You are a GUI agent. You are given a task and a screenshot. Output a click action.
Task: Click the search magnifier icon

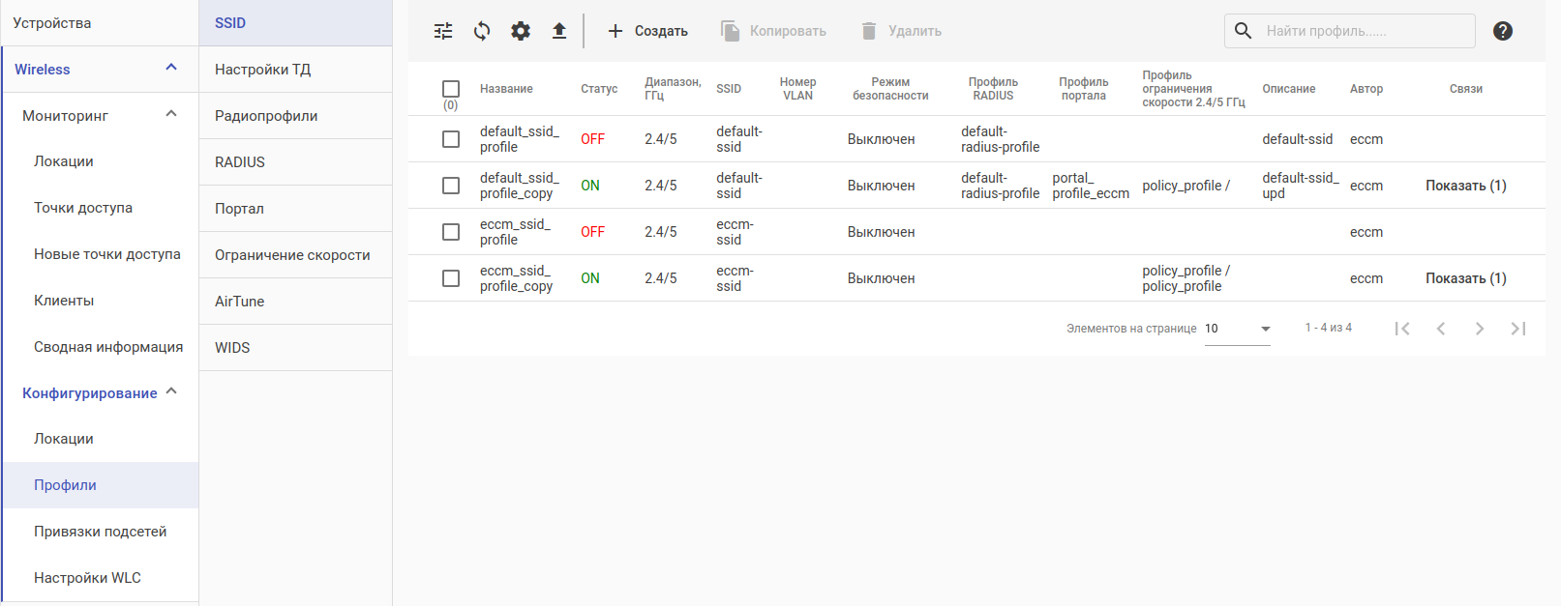pos(1244,31)
